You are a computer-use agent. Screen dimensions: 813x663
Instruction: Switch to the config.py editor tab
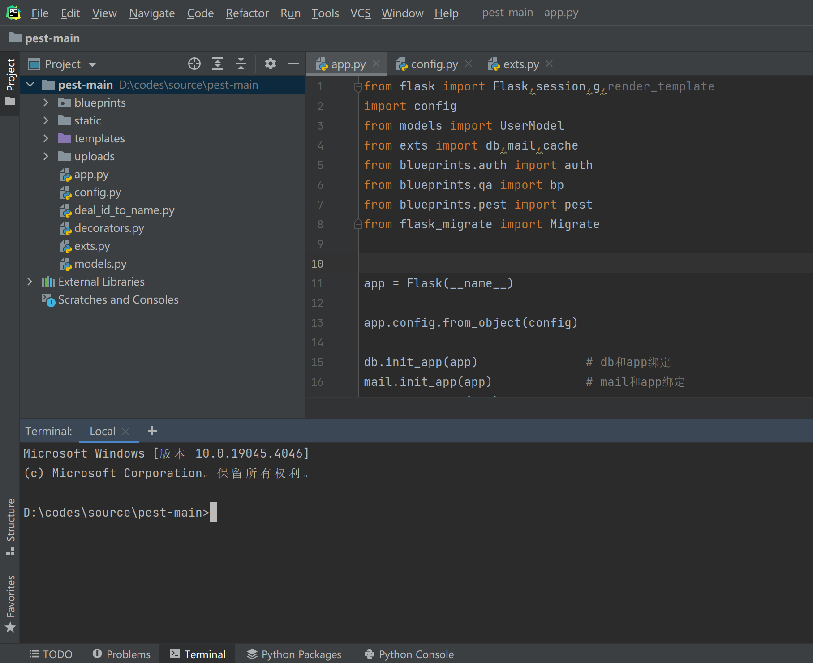click(x=434, y=64)
